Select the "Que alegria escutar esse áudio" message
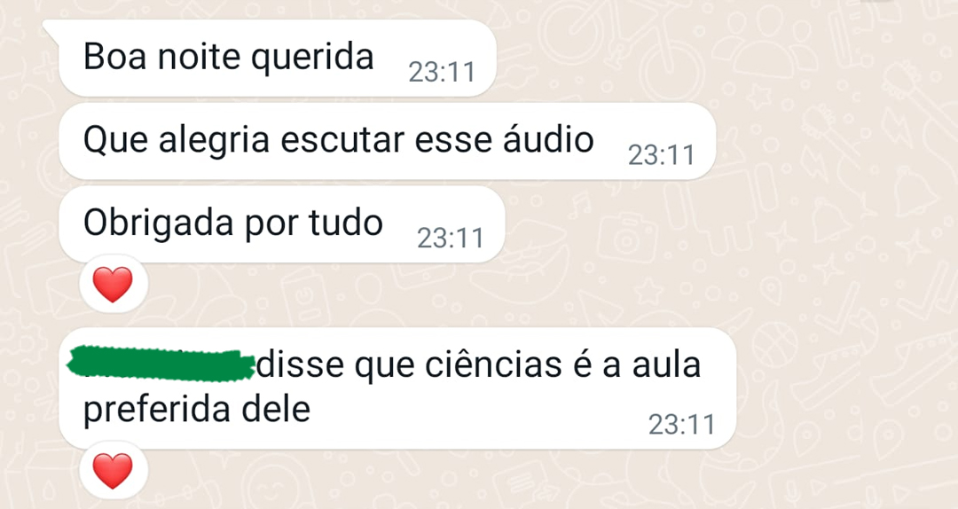 click(387, 141)
